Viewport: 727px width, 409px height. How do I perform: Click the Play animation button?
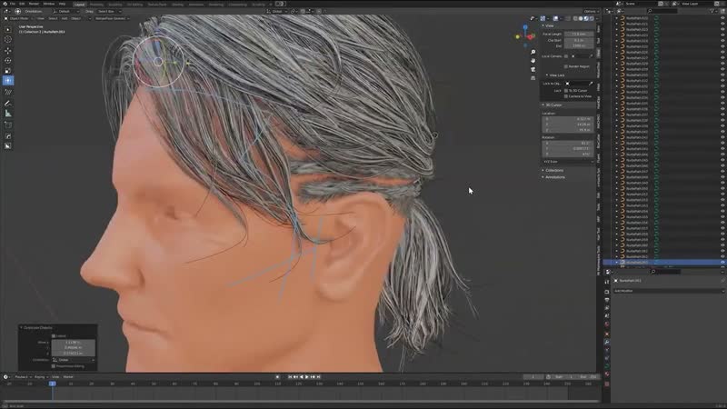tap(307, 377)
